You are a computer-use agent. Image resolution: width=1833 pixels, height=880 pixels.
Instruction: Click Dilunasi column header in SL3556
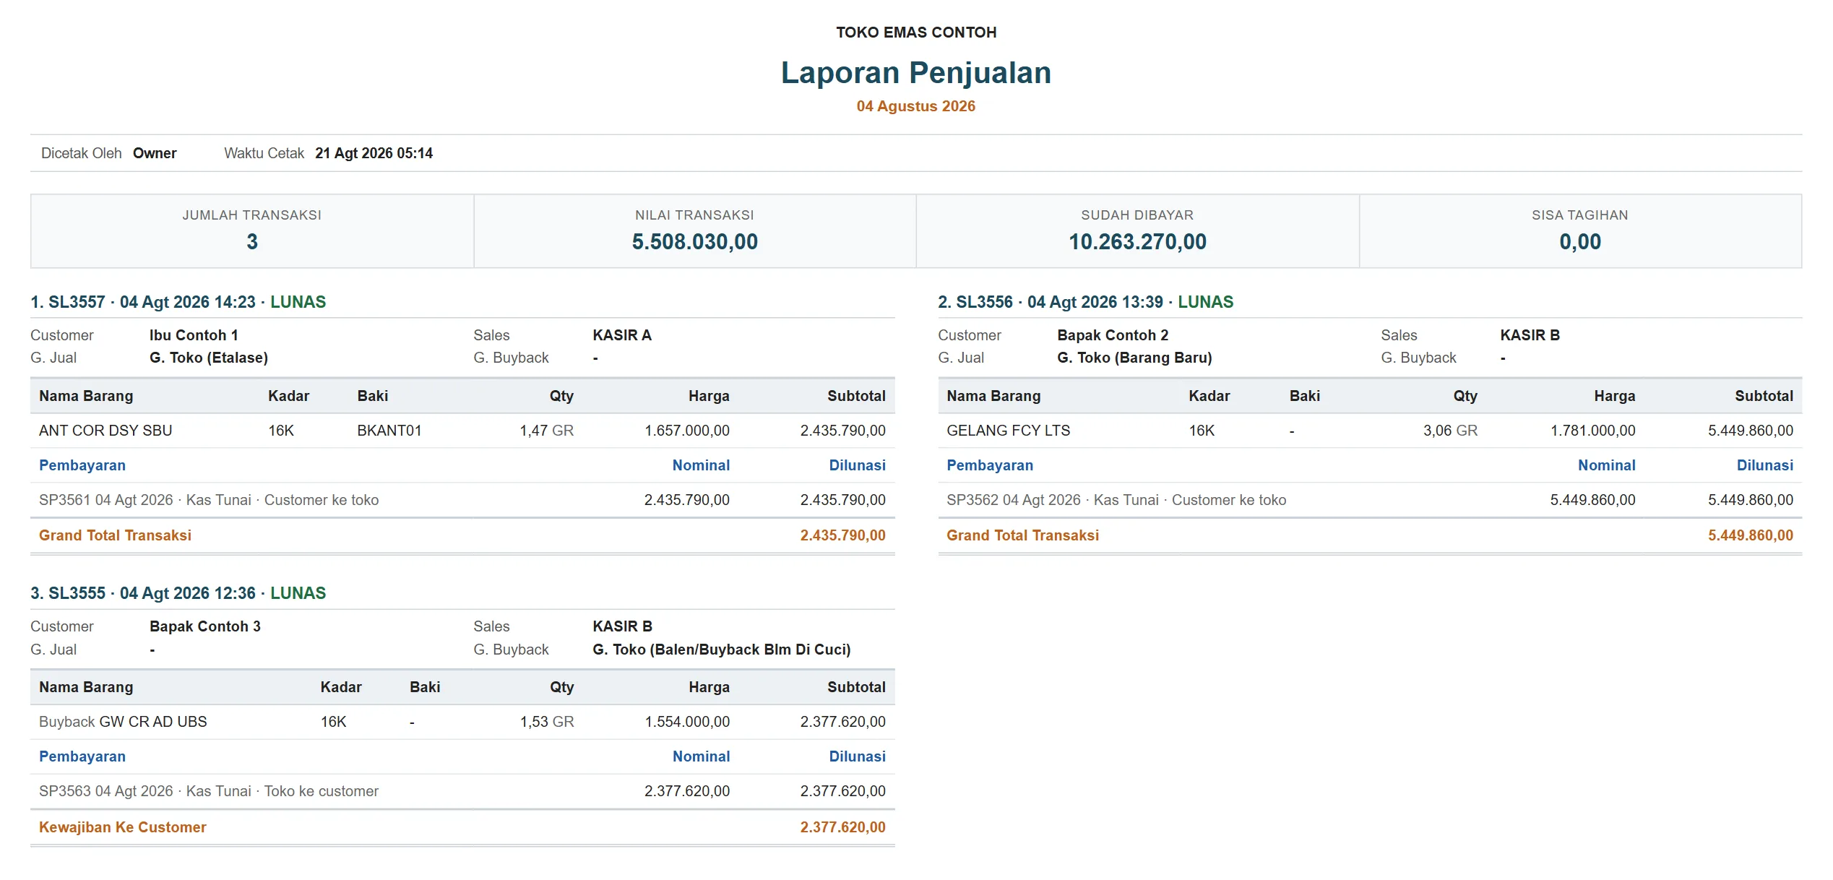pyautogui.click(x=1764, y=465)
